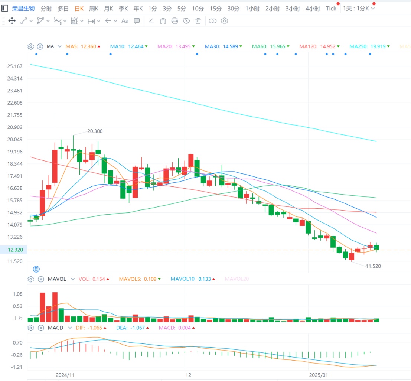The width and height of the screenshot is (411, 381).
Task: Open chart settings gear in toolbar
Action: tap(224, 21)
